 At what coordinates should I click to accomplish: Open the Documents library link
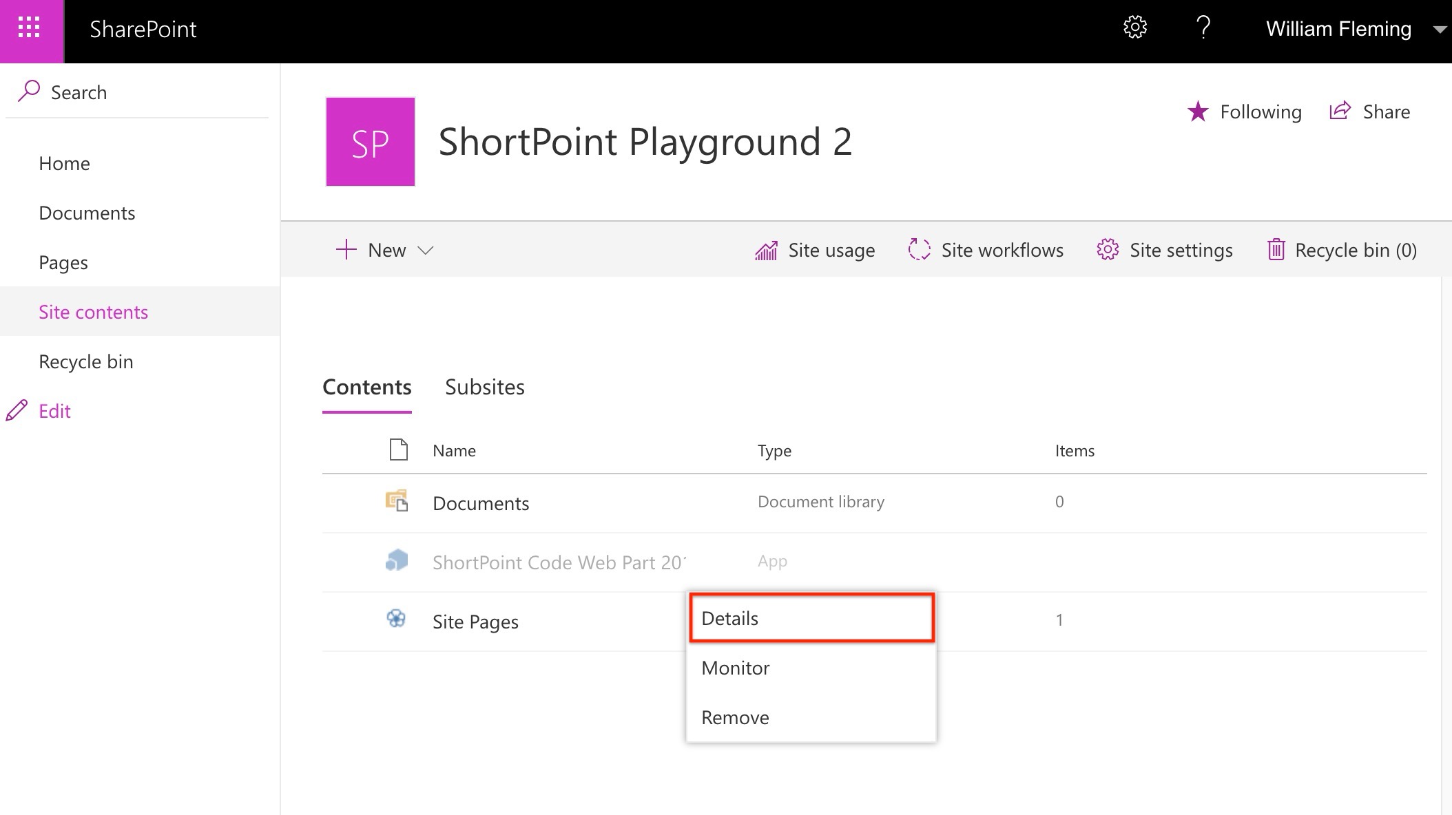[x=481, y=503]
